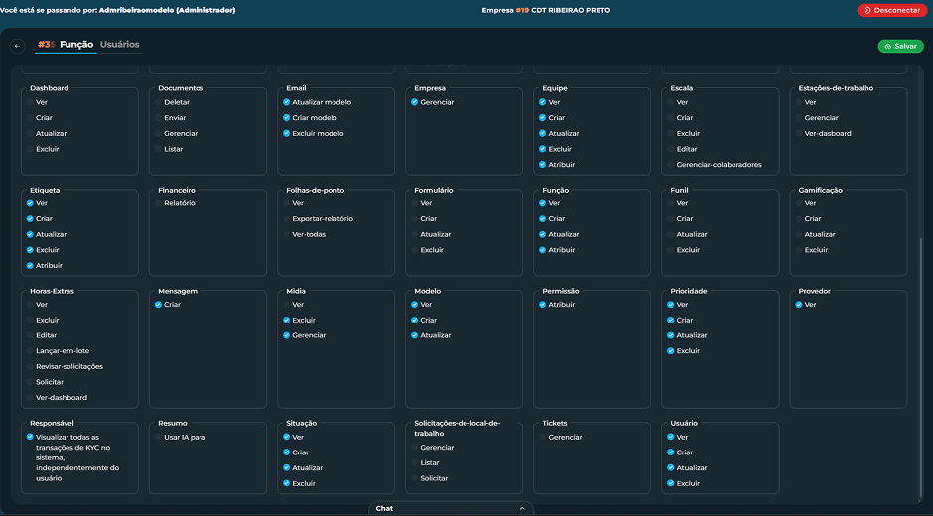The height and width of the screenshot is (516, 933).
Task: Enable Folhas-de-ponto Exportar-relatório permission
Action: [286, 219]
